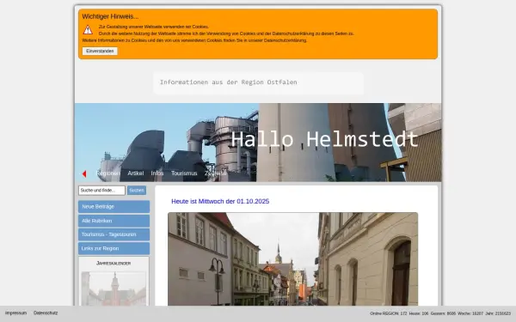Viewport: 516px width, 322px height.
Task: Open the Neue Beiträge sidebar link
Action: tap(114, 207)
